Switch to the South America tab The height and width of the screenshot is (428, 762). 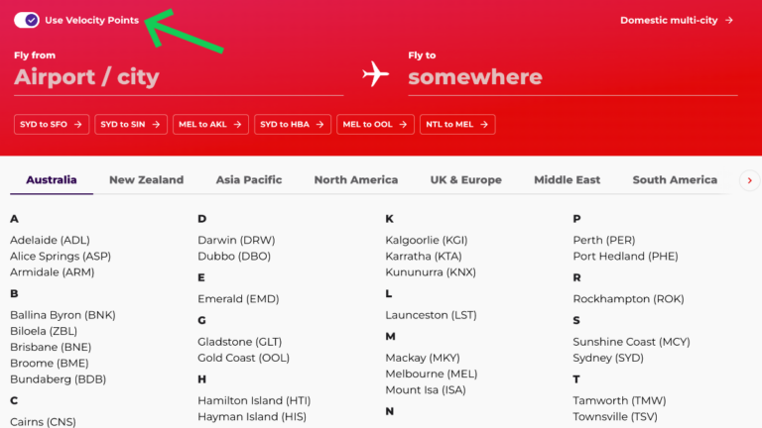click(x=675, y=180)
